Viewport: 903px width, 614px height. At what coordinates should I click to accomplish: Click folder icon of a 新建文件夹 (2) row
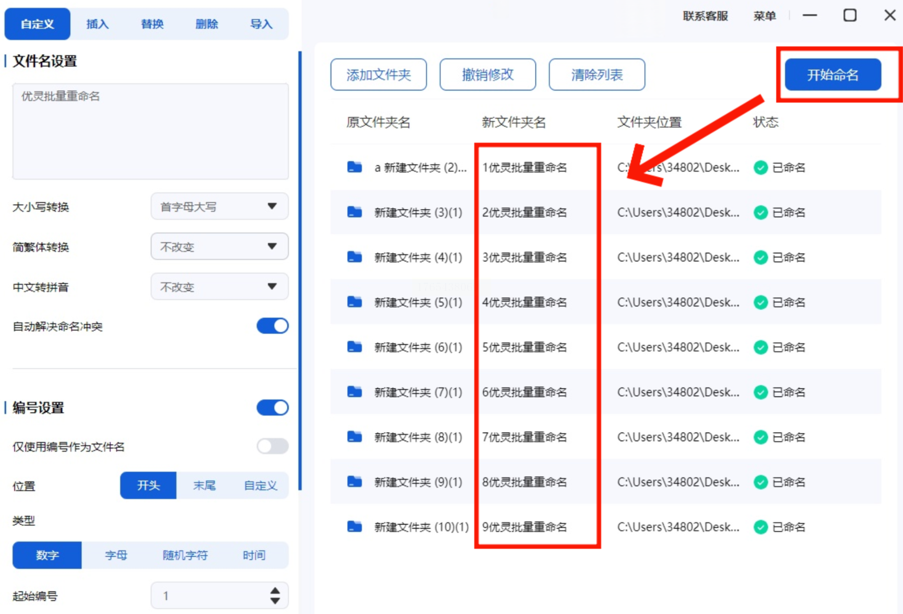(x=354, y=167)
